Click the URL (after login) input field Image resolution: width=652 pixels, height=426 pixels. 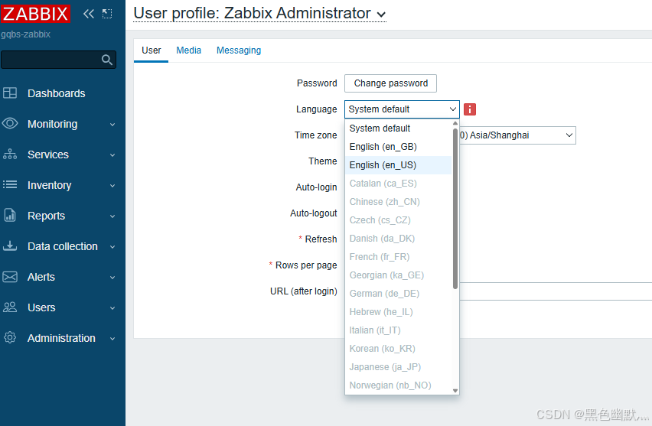(556, 291)
